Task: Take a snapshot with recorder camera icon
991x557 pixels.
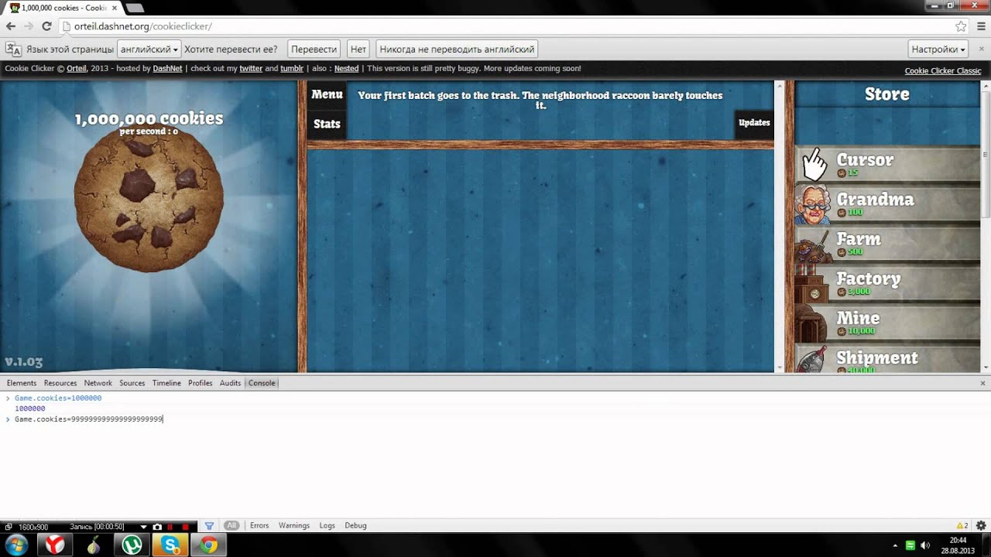Action: click(157, 527)
